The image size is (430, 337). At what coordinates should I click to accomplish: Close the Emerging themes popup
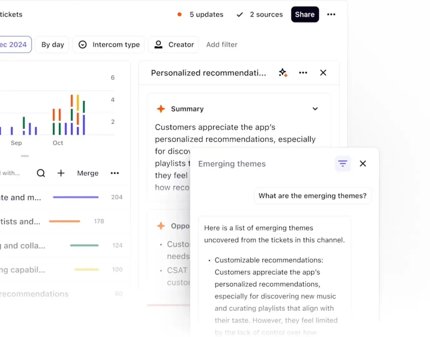tap(363, 164)
